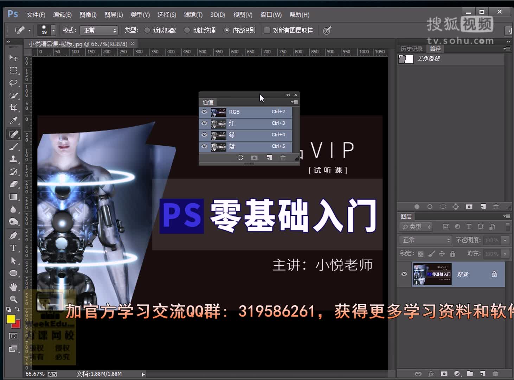Toggle 绿 channel visibility eye
The image size is (514, 380).
[204, 135]
